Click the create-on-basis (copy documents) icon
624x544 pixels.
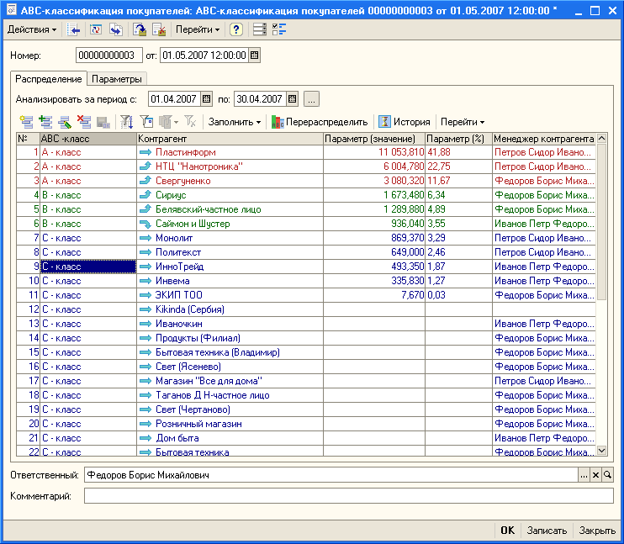pyautogui.click(x=116, y=29)
